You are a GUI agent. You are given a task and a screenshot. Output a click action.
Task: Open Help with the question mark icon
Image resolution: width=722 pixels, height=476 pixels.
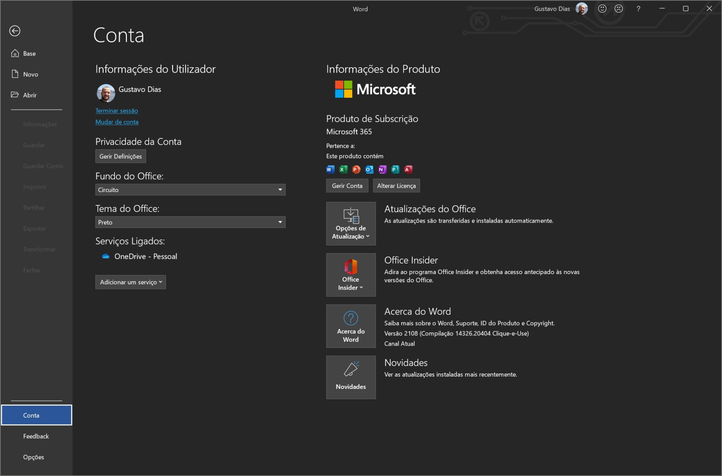click(638, 9)
